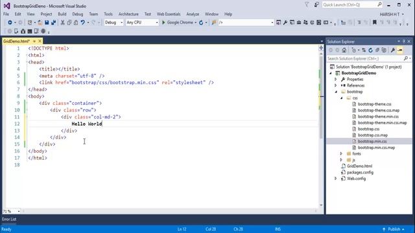This screenshot has height=233, width=415.
Task: Select the BootstrapGridDemo project node
Action: click(359, 73)
